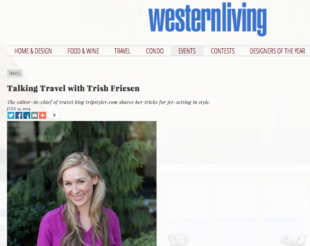Open Designers of the Year
This screenshot has height=246, width=310.
pyautogui.click(x=278, y=51)
